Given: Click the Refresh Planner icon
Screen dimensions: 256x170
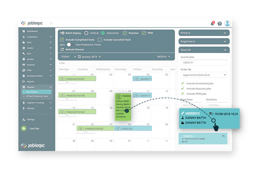Looking at the screenshot, I should (x=62, y=49).
